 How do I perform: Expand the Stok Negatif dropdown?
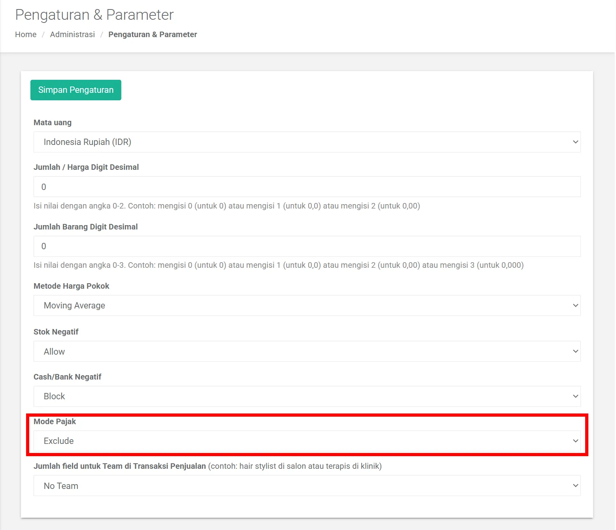click(x=307, y=351)
